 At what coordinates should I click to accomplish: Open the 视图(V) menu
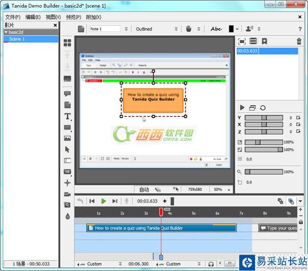coord(53,17)
